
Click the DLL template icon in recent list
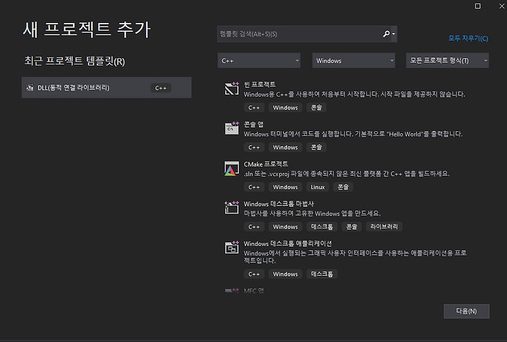(x=30, y=87)
